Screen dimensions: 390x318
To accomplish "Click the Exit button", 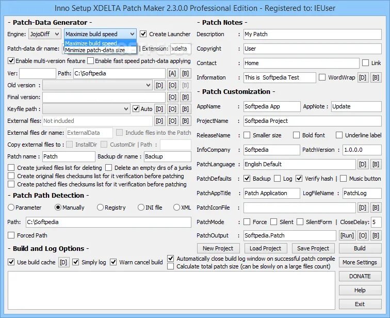I will (360, 304).
